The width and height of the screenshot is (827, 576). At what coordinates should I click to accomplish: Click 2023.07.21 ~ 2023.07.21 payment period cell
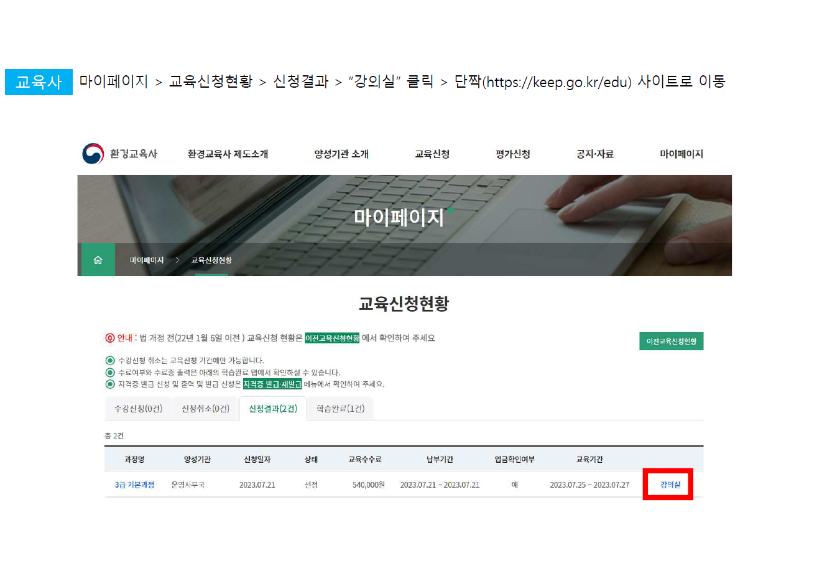click(440, 485)
